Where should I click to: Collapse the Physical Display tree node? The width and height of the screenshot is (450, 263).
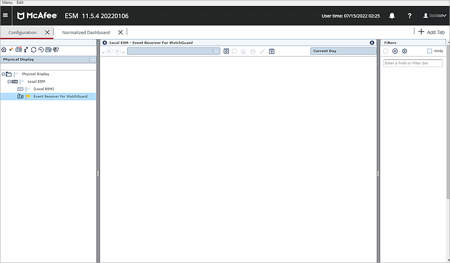[x=3, y=74]
